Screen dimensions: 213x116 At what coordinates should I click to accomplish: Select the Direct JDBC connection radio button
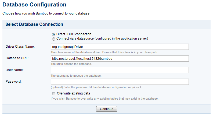coord(54,34)
